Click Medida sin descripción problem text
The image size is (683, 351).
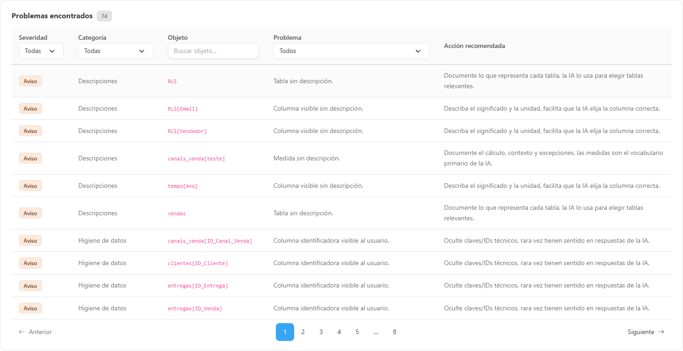click(307, 158)
